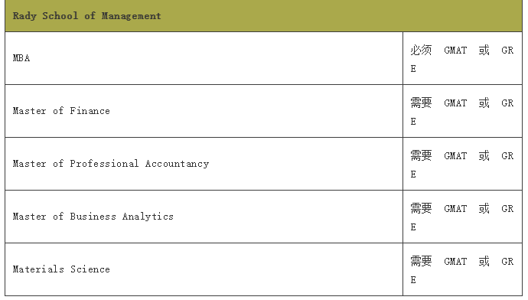Click 需要 in the Materials Science row
The height and width of the screenshot is (300, 528).
[421, 261]
